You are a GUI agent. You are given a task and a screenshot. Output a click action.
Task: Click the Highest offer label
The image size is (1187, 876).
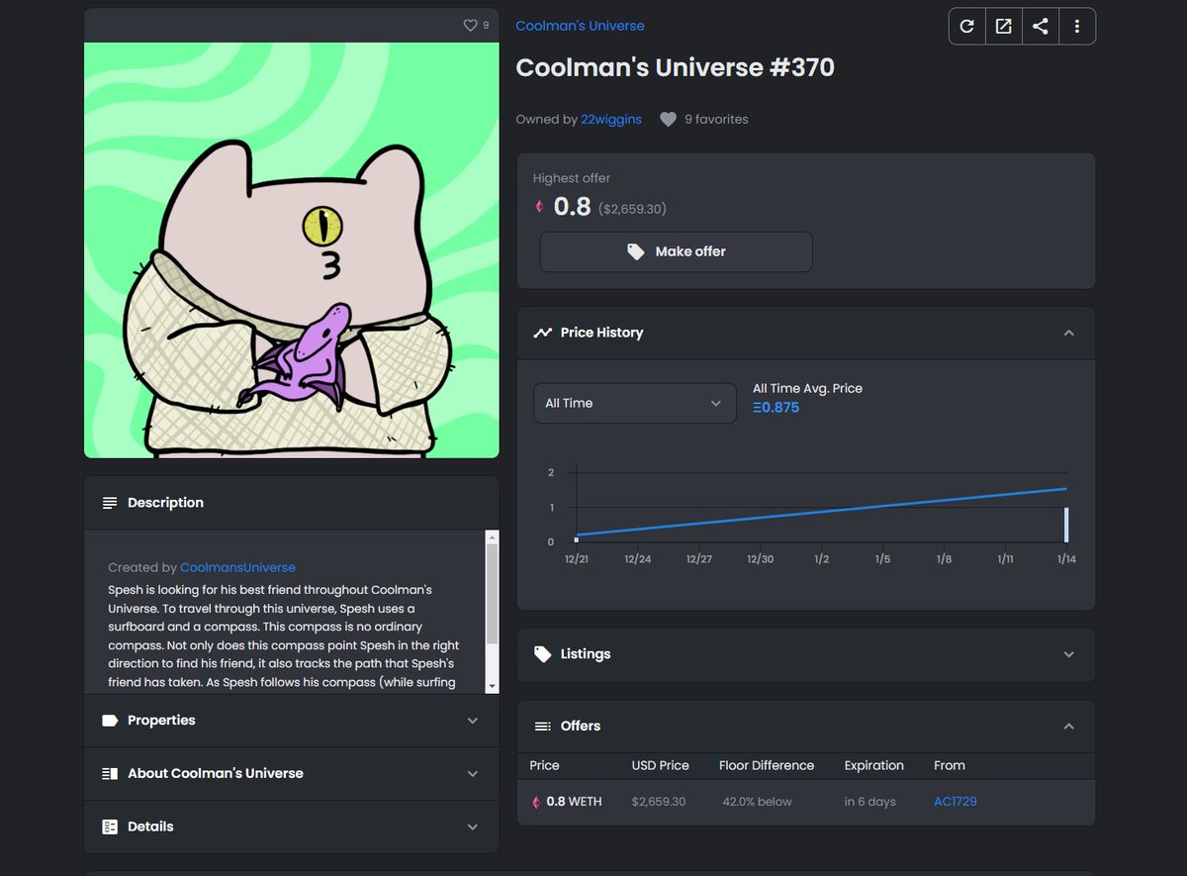pos(572,178)
